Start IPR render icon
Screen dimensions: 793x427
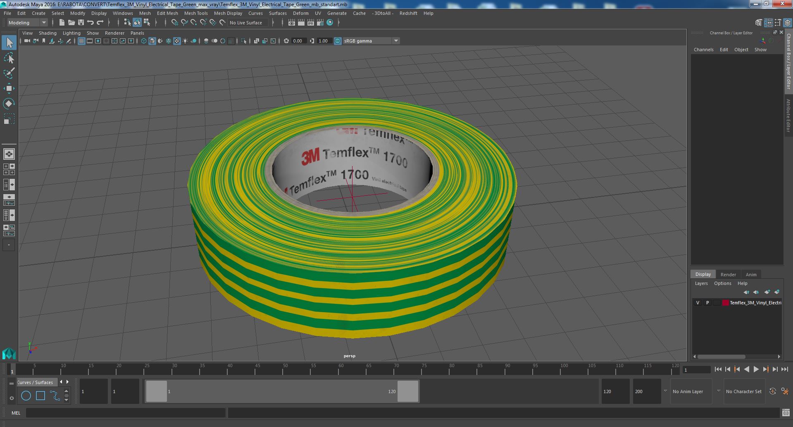(311, 23)
